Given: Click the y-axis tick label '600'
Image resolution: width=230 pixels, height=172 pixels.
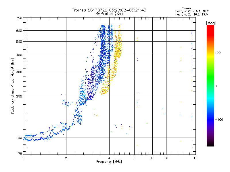Looking at the screenshot, I should point(19,31).
